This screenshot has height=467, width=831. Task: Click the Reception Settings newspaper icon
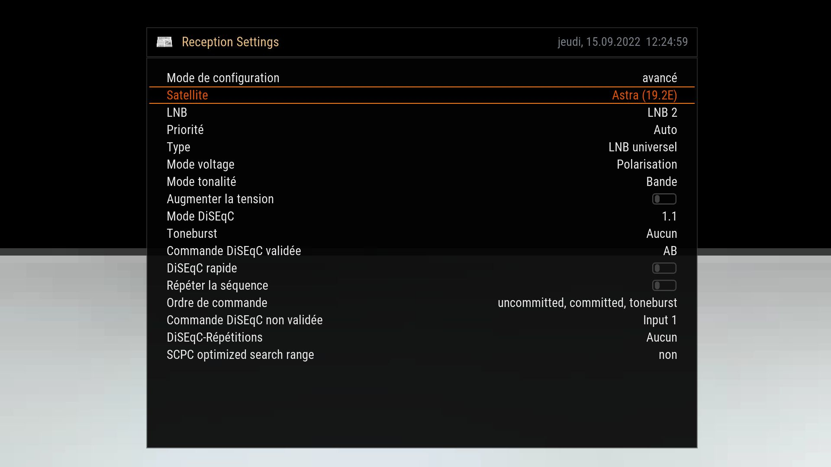[x=164, y=42]
